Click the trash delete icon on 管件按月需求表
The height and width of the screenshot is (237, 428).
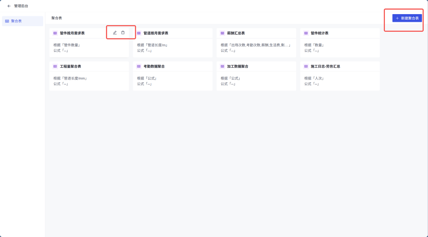point(123,33)
